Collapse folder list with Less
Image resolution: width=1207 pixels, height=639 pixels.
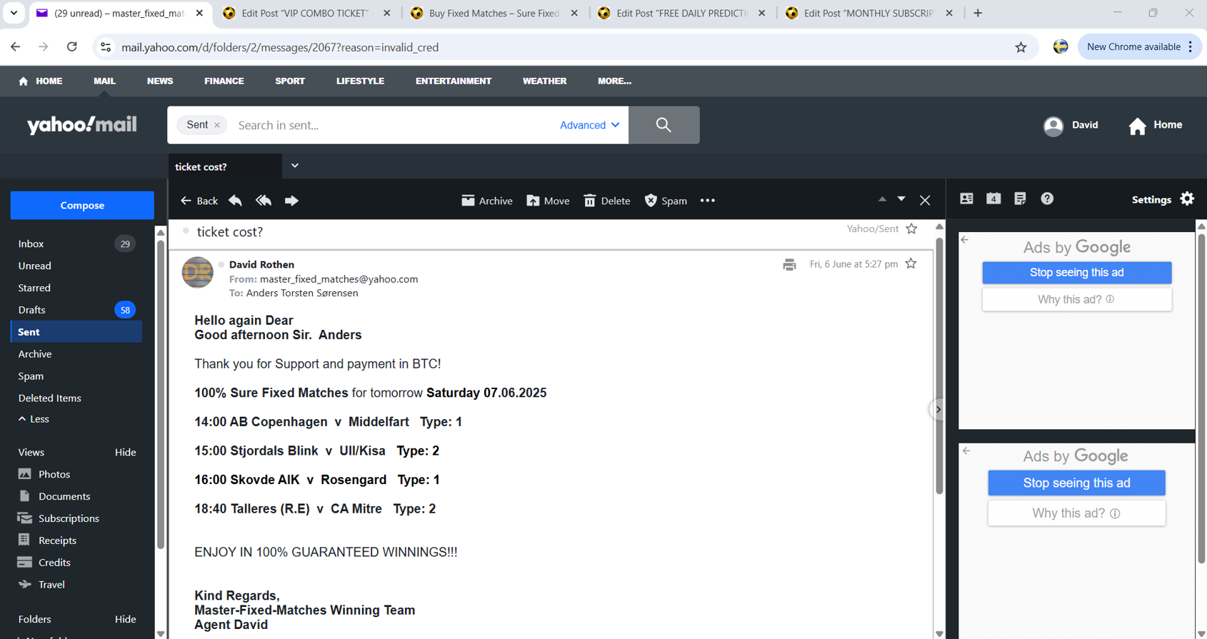[34, 419]
